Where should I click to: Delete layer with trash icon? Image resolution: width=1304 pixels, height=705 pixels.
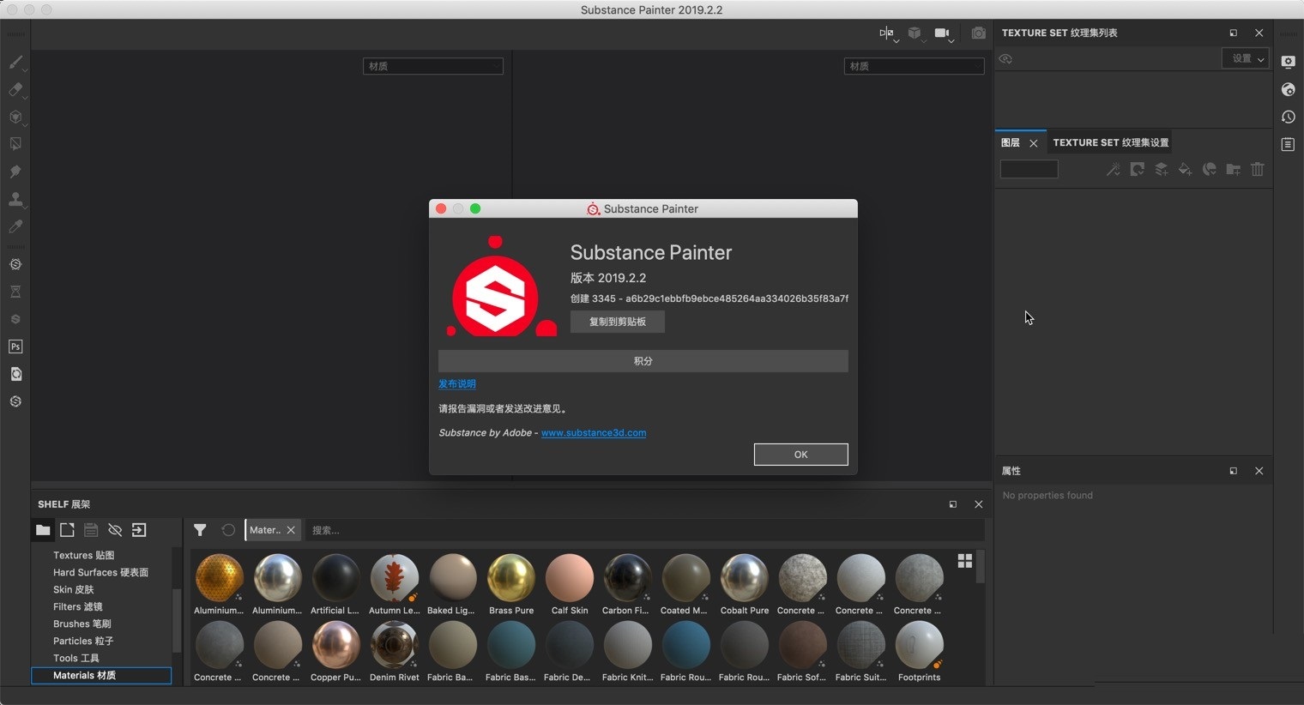pyautogui.click(x=1257, y=169)
